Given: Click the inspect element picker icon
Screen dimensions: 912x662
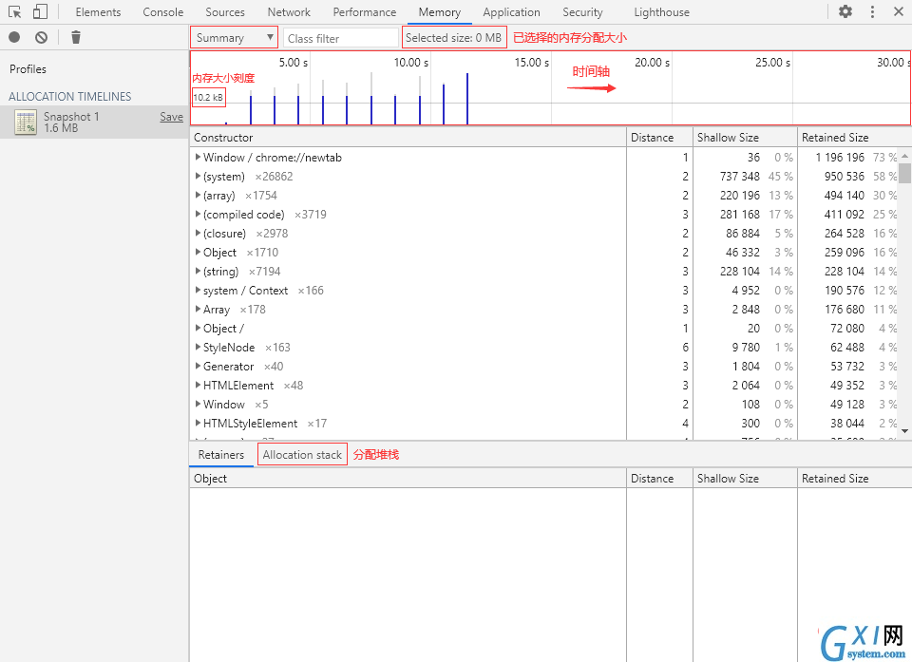Looking at the screenshot, I should [x=14, y=11].
